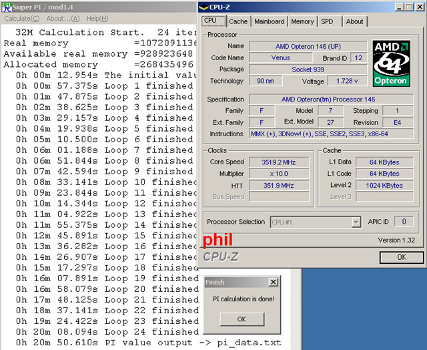Click the L1 Data value 64 KBytes
This screenshot has width=427, height=350.
[x=384, y=162]
